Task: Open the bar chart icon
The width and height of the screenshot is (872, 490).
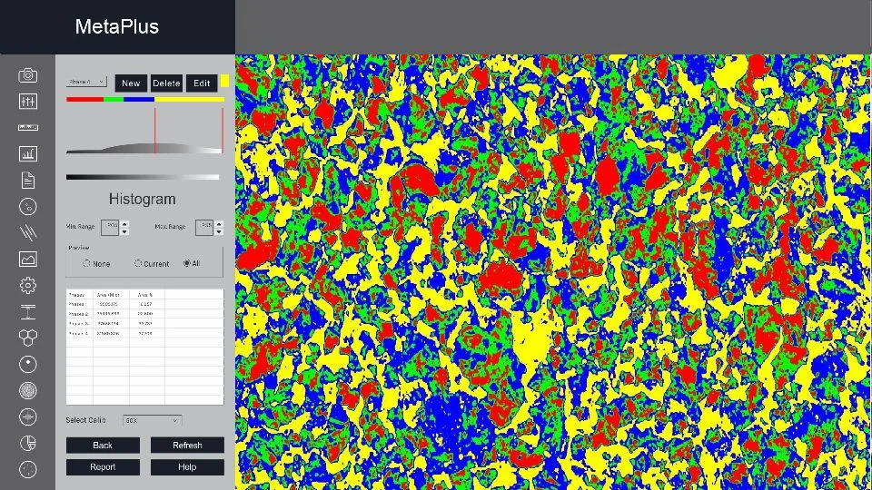Action: point(27,153)
